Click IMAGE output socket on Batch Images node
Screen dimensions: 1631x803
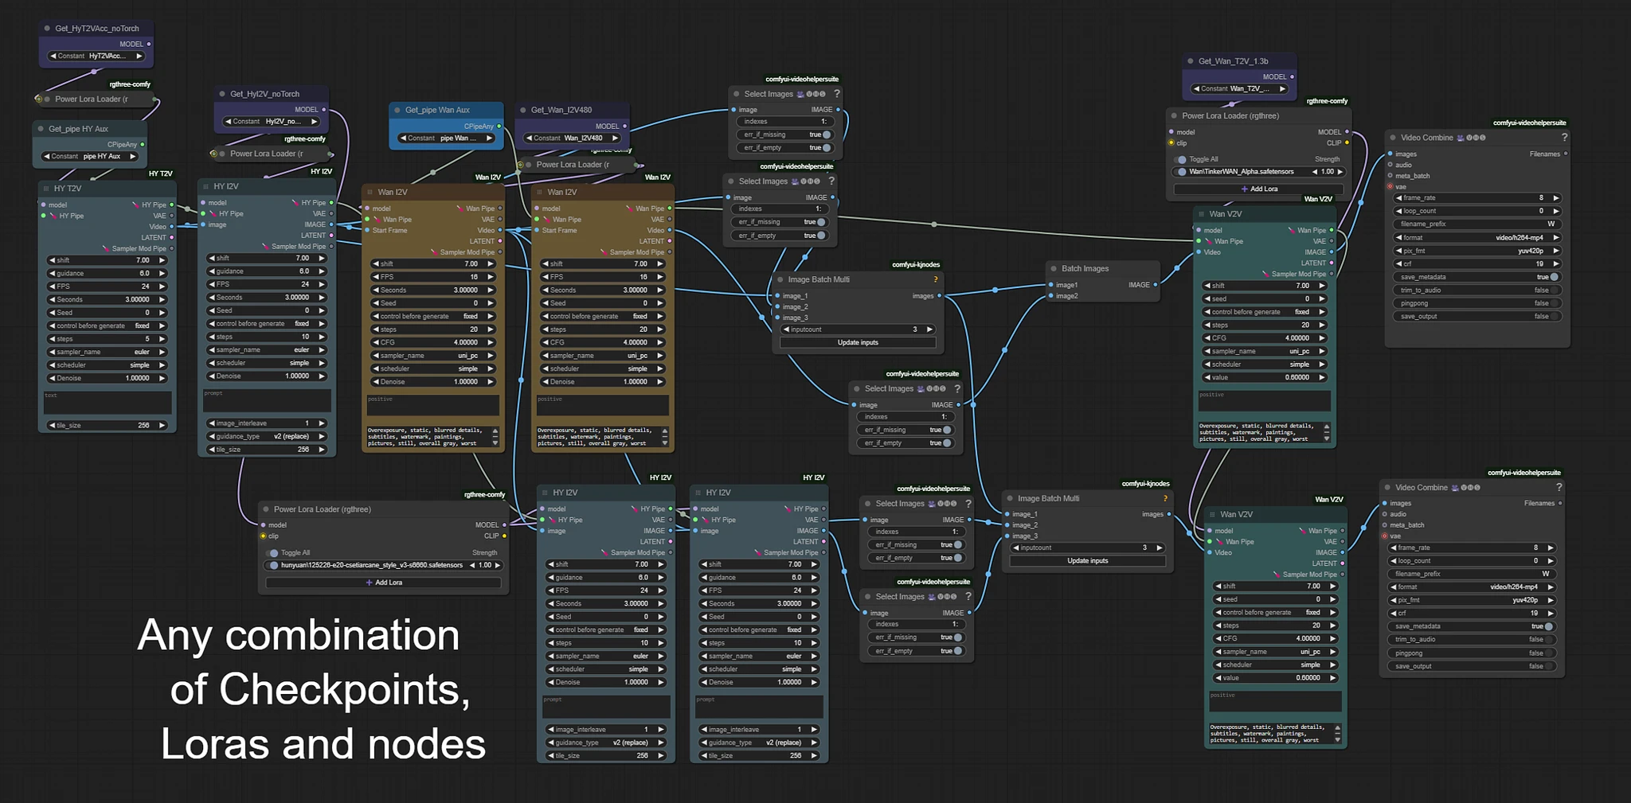[1156, 285]
